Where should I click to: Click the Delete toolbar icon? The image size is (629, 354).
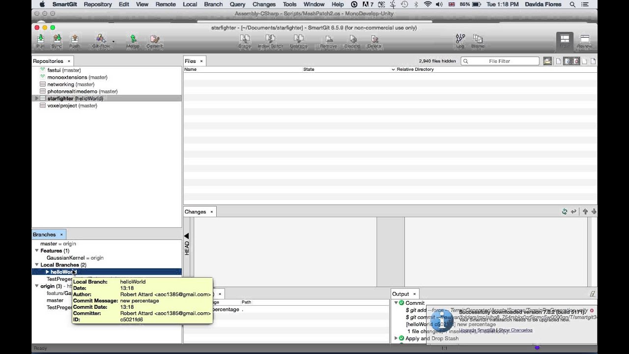(374, 41)
